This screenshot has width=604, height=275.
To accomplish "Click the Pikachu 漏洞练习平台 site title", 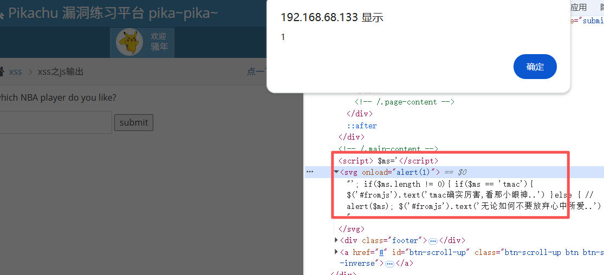I will tap(113, 13).
